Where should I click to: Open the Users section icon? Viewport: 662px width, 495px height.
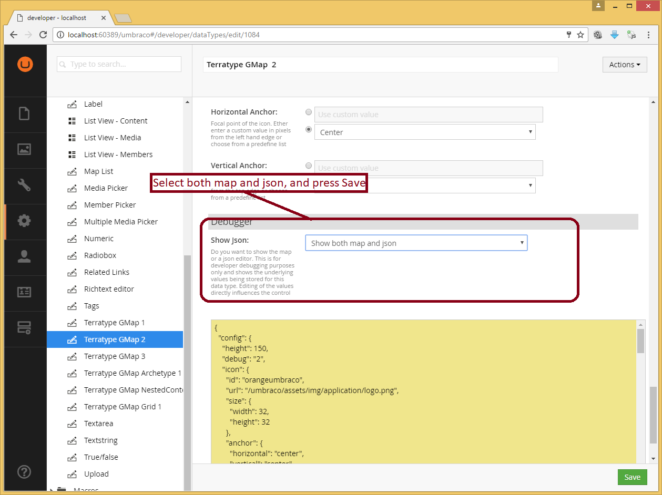click(x=24, y=256)
